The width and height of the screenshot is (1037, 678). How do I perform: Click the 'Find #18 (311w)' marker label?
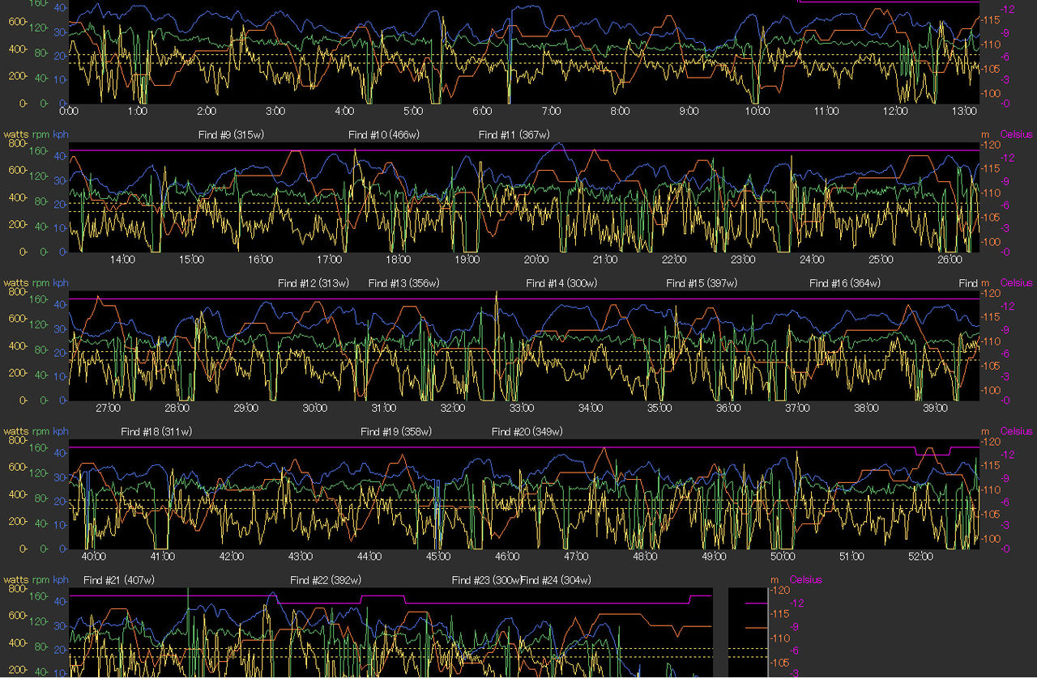pos(156,432)
